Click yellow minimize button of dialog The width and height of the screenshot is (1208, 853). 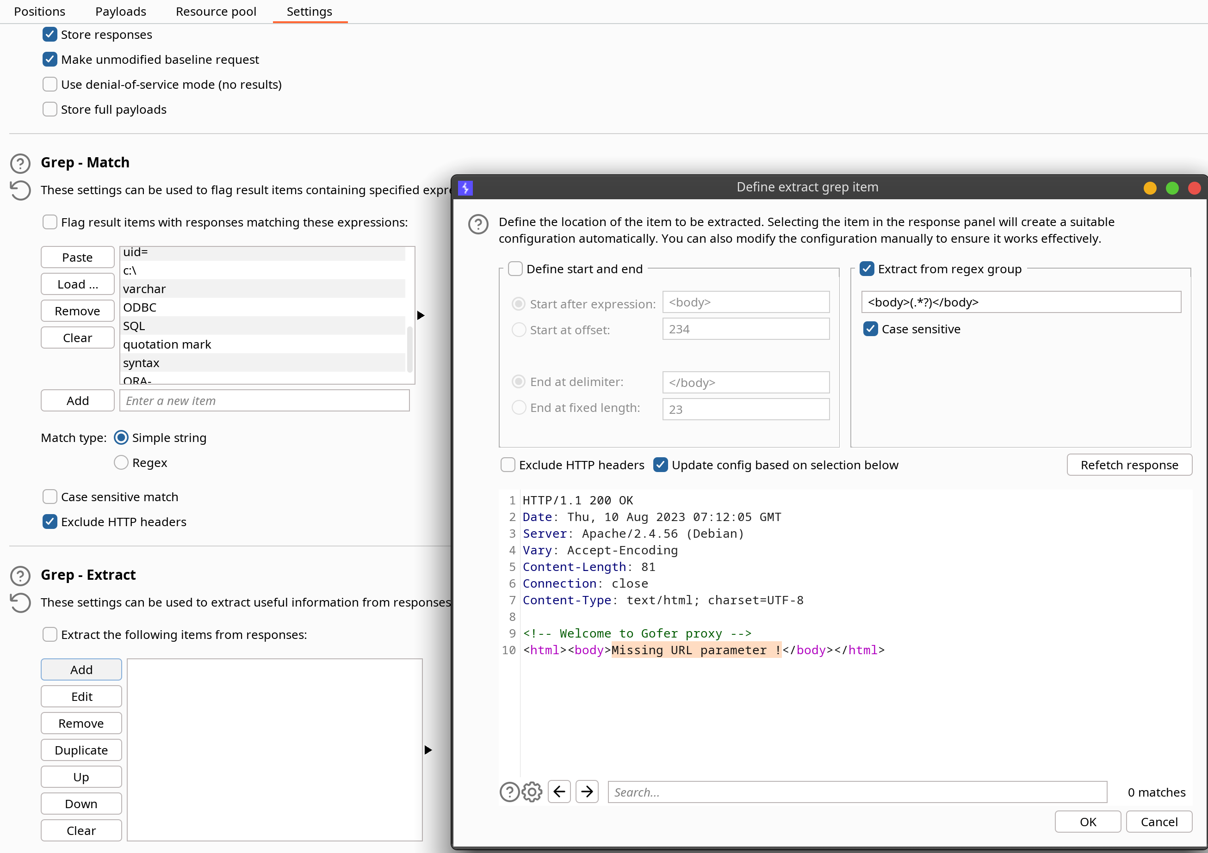point(1150,188)
